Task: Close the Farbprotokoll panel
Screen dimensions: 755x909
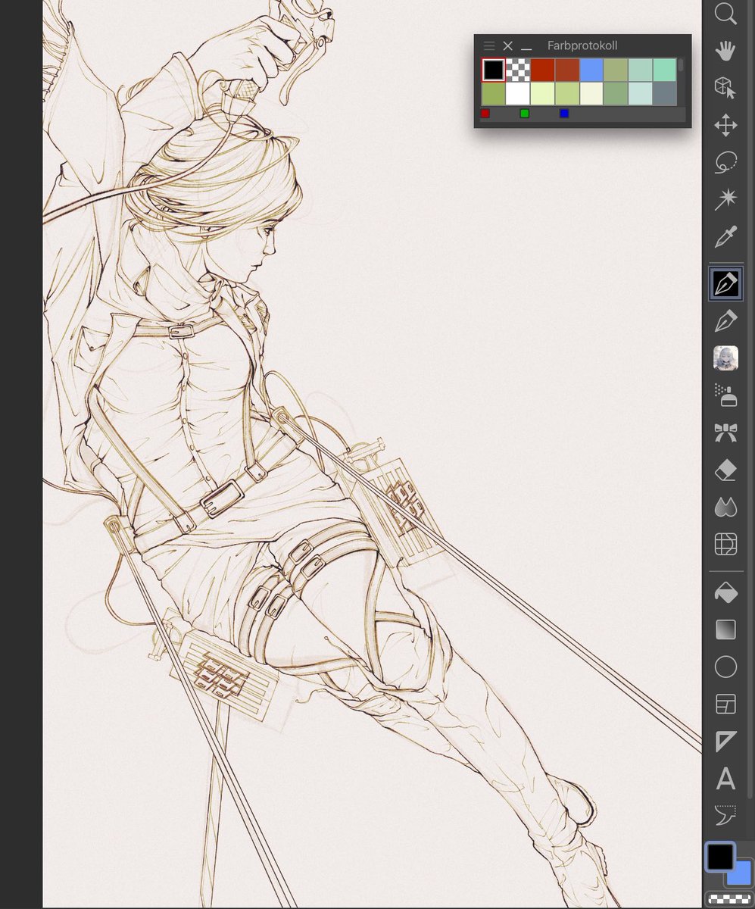Action: [508, 46]
